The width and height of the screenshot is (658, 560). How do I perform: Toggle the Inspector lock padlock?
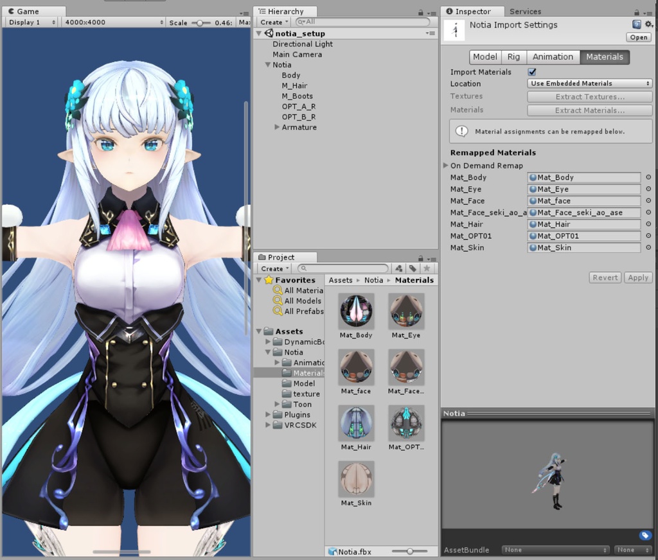point(637,12)
